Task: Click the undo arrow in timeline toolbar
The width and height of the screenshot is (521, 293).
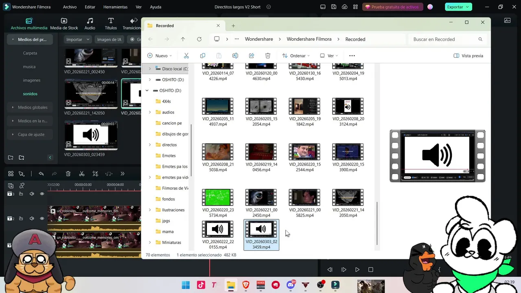Action: pos(41,174)
